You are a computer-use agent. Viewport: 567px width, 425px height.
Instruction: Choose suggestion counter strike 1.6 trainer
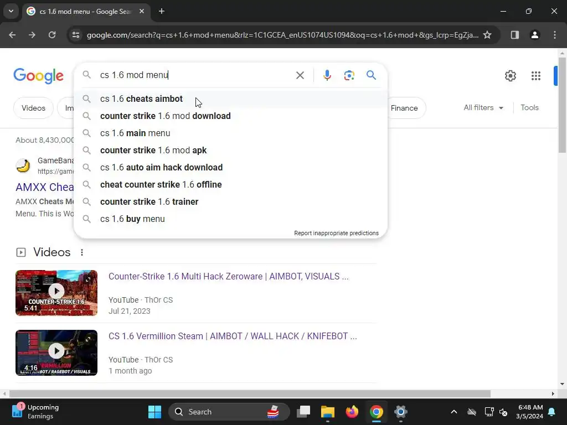230,201
